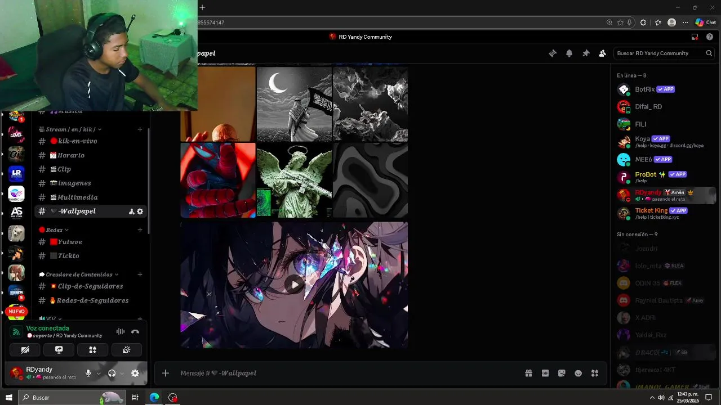Open browser Copilot Chat button
Image resolution: width=721 pixels, height=405 pixels.
(x=706, y=22)
